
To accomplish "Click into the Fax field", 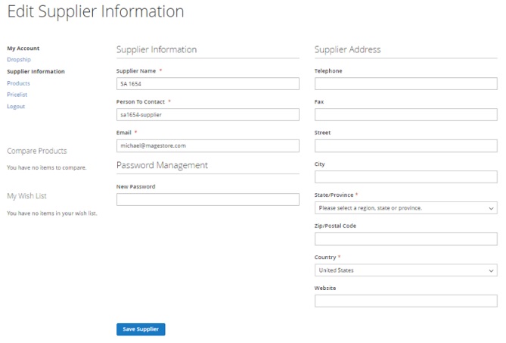I will pyautogui.click(x=405, y=114).
